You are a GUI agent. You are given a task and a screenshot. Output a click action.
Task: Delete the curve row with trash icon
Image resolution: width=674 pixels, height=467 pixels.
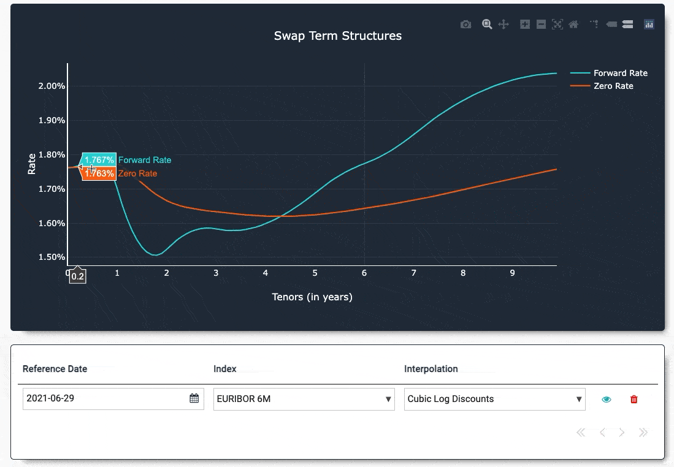coord(634,400)
